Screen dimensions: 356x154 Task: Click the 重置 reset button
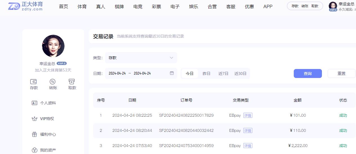(x=341, y=73)
